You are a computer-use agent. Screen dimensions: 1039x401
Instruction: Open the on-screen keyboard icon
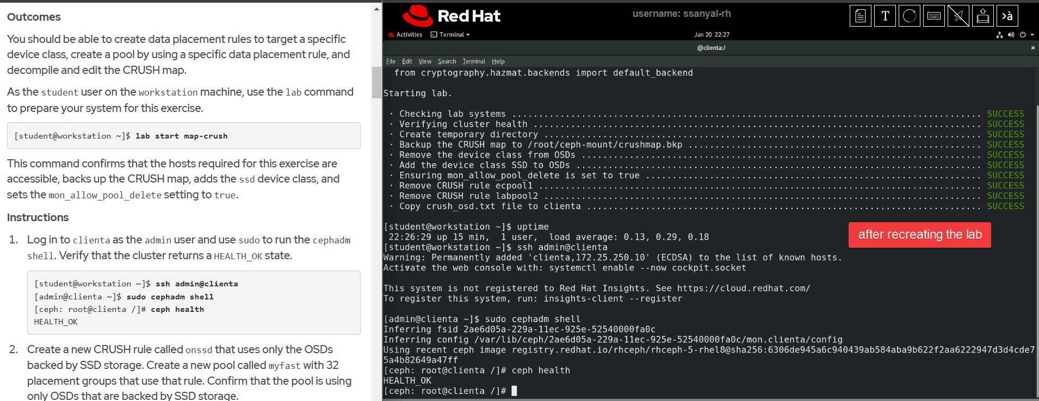coord(934,16)
